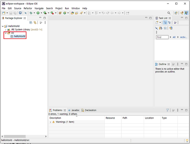
Task: Open the External Tools dropdown arrow
Action: point(56,13)
